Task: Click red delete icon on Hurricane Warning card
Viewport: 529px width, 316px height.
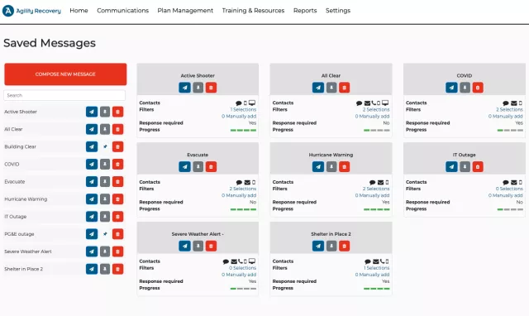Action: coord(344,167)
